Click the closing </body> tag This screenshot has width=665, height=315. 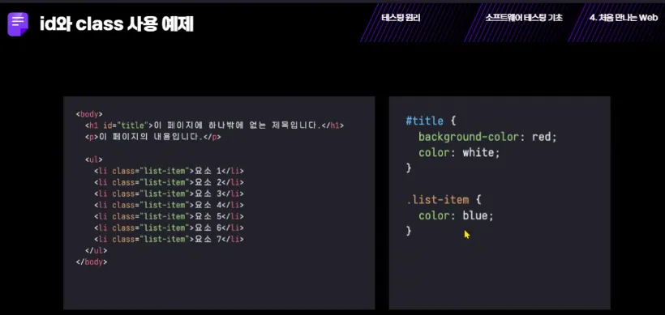(x=92, y=262)
